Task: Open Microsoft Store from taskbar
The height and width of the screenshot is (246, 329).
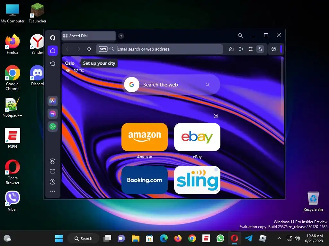Action: point(150,238)
